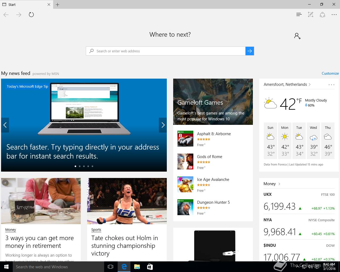Open the Dungeon Hunter 5 app icon
Viewport: 340px width, 272px height.
pos(185,207)
